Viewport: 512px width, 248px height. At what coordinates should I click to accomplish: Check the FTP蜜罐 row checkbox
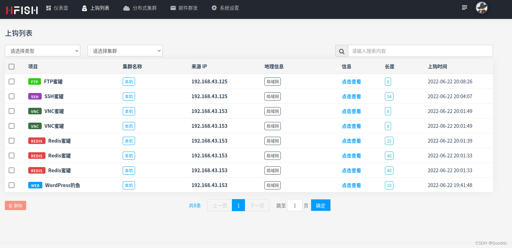(12, 81)
